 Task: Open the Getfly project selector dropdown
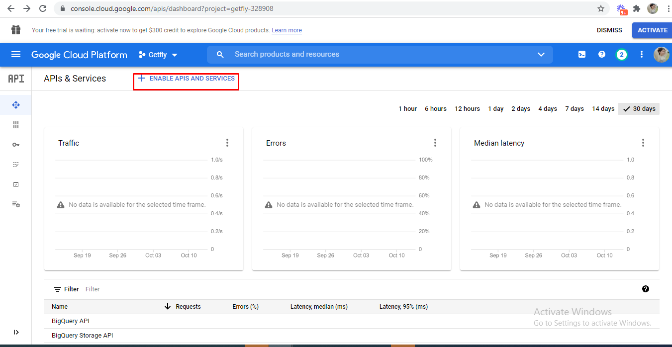click(158, 55)
